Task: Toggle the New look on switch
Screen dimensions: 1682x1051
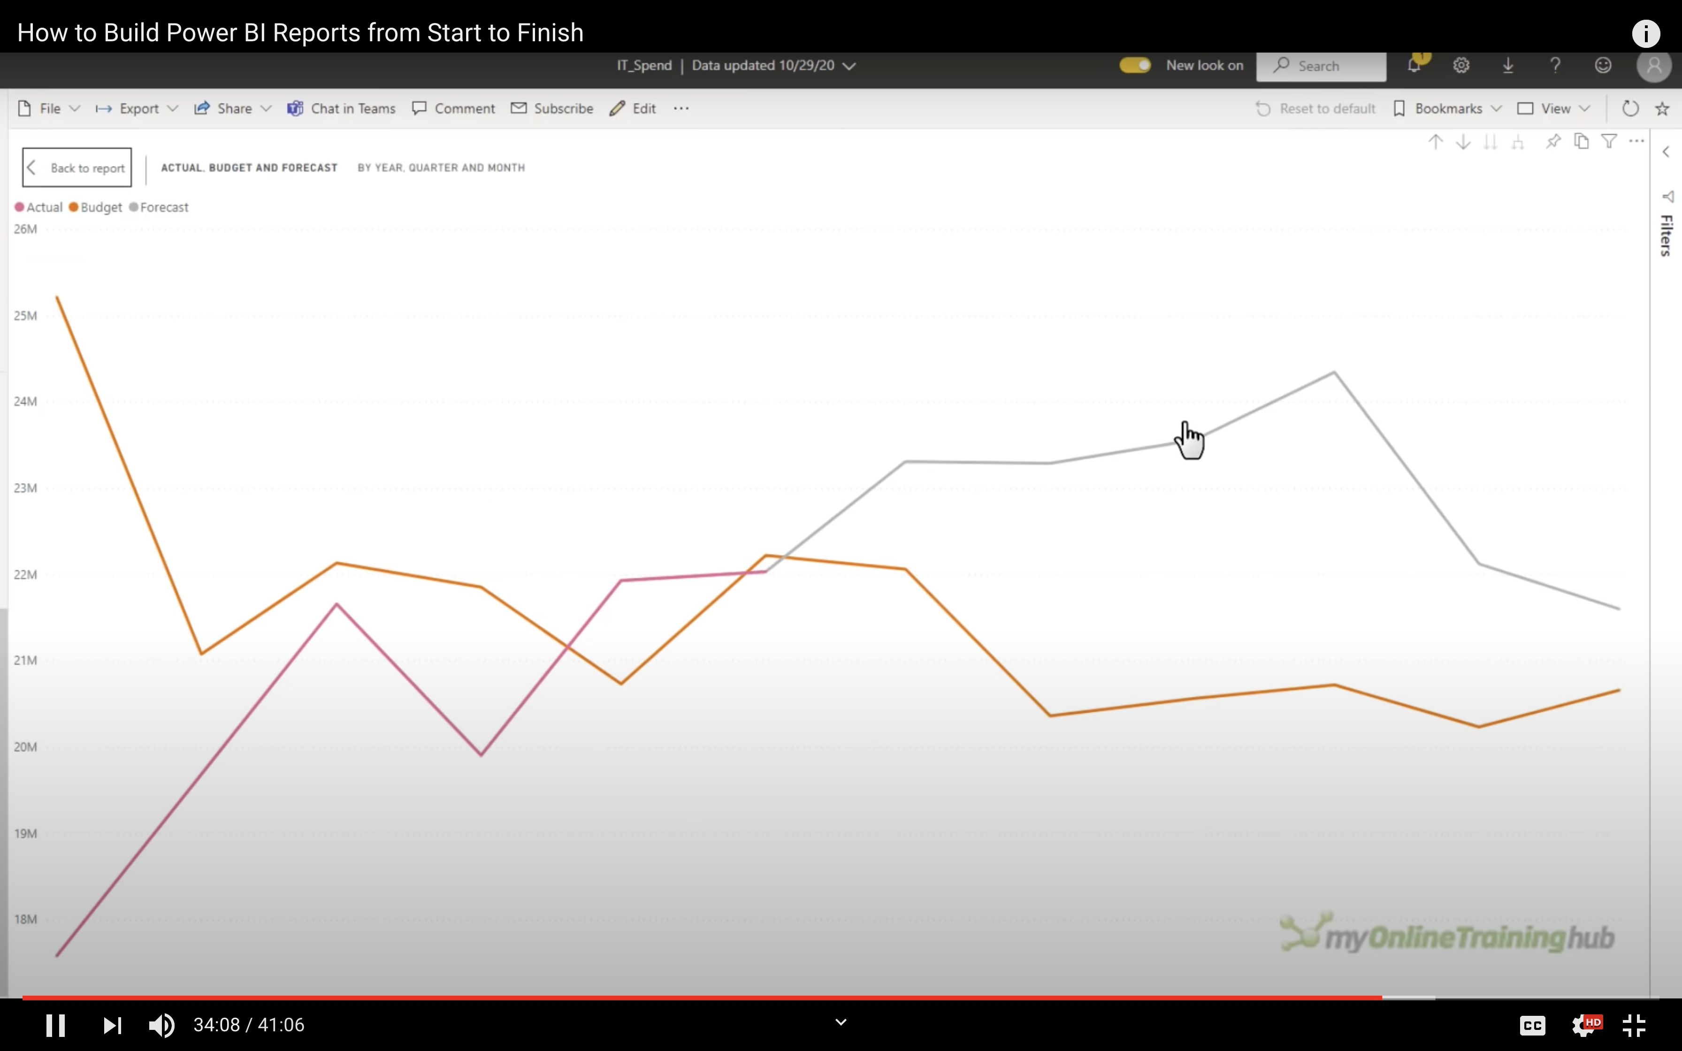Action: tap(1135, 65)
